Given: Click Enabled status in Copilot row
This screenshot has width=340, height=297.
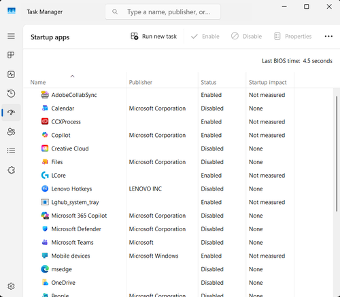Looking at the screenshot, I should click(x=211, y=135).
